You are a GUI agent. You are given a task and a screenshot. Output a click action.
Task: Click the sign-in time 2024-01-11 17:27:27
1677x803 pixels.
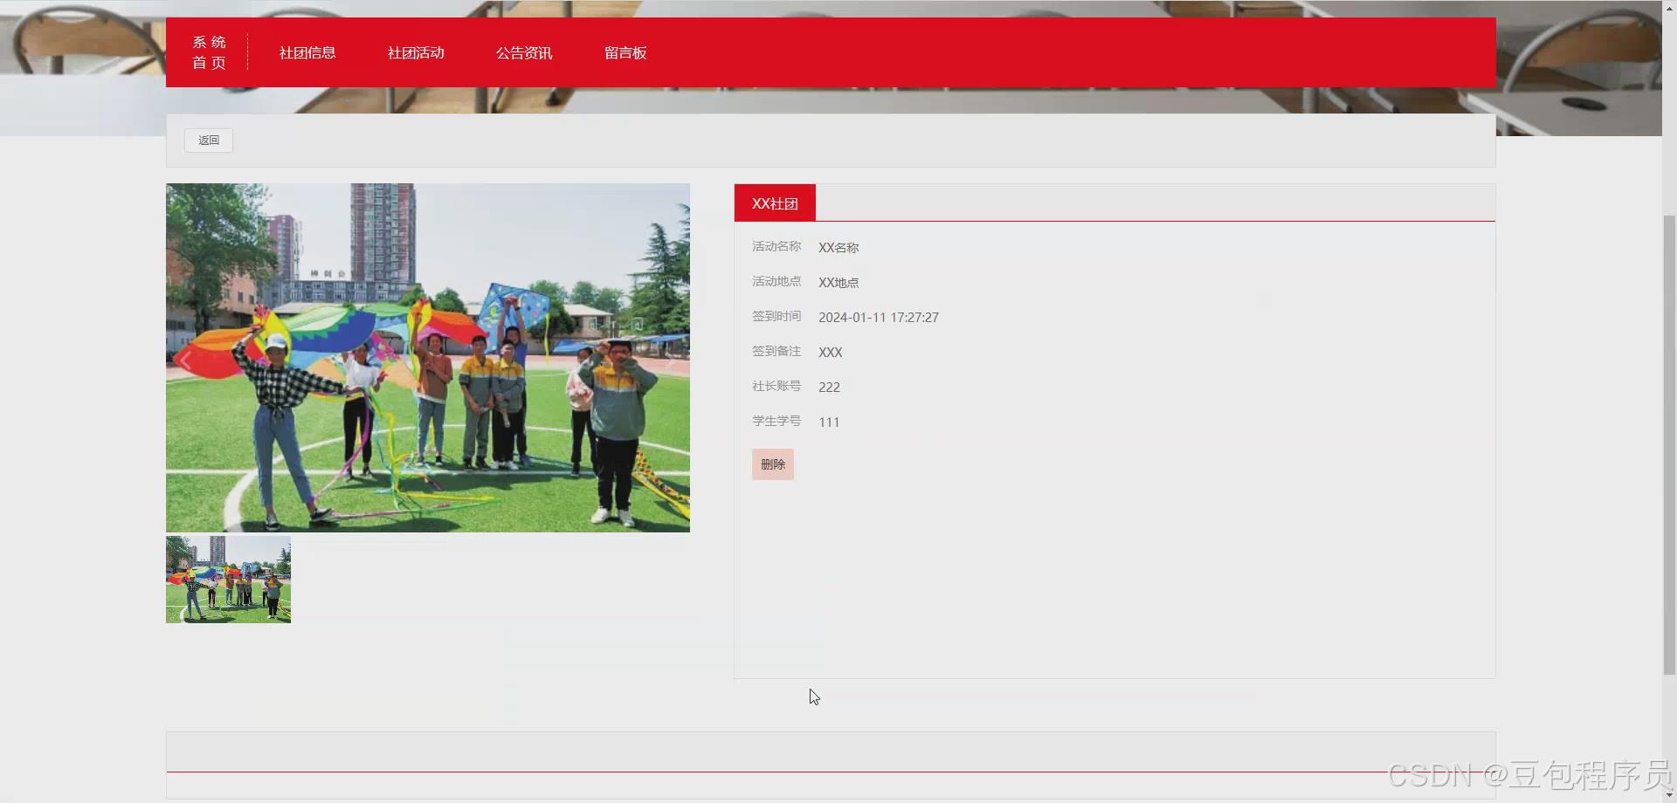tap(879, 318)
